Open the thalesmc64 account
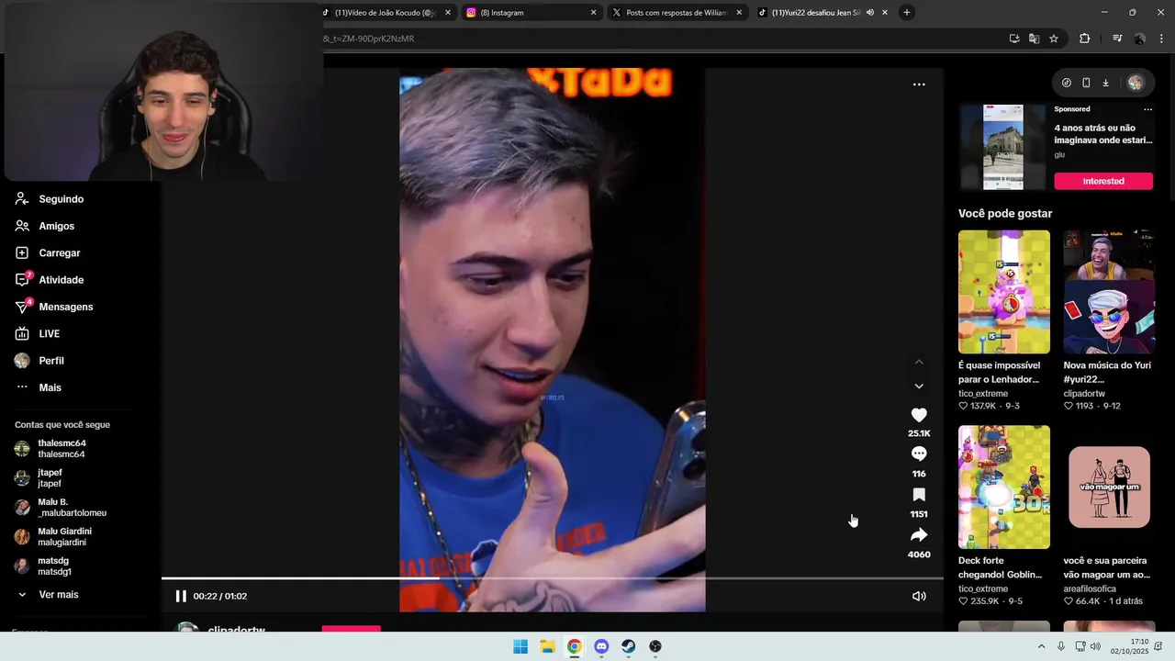Screen dimensions: 1175x661 pyautogui.click(x=62, y=449)
